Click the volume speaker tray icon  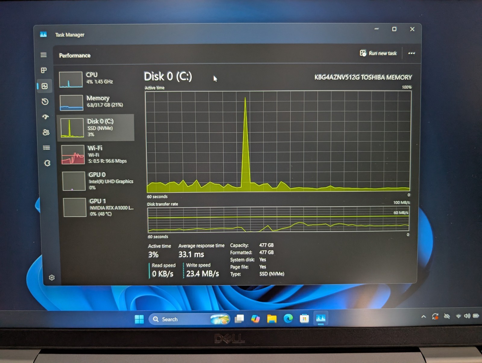467,316
